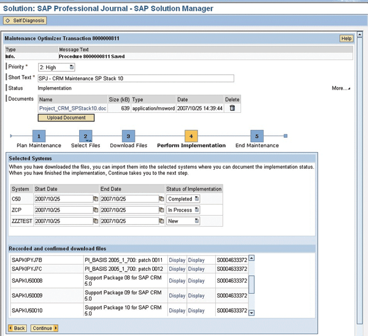Open calendar picker for ZCP End Date
The height and width of the screenshot is (336, 368).
[x=161, y=210]
